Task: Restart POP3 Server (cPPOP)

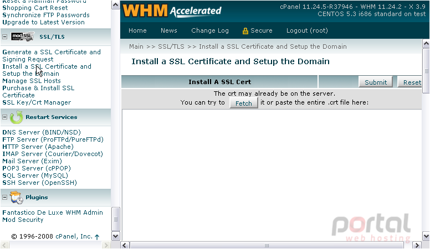Action: tap(37, 168)
